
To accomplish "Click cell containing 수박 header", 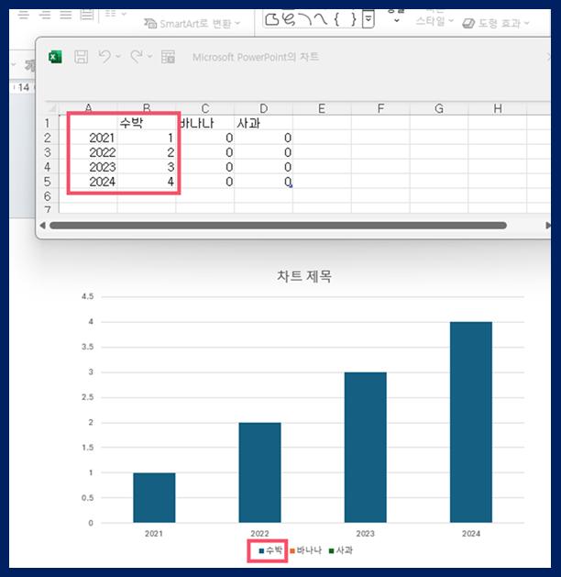I will [x=147, y=123].
